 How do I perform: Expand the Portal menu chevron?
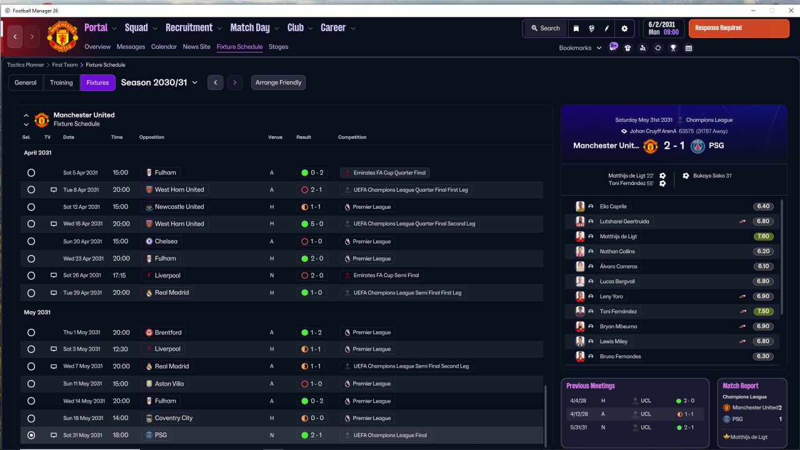(x=114, y=28)
